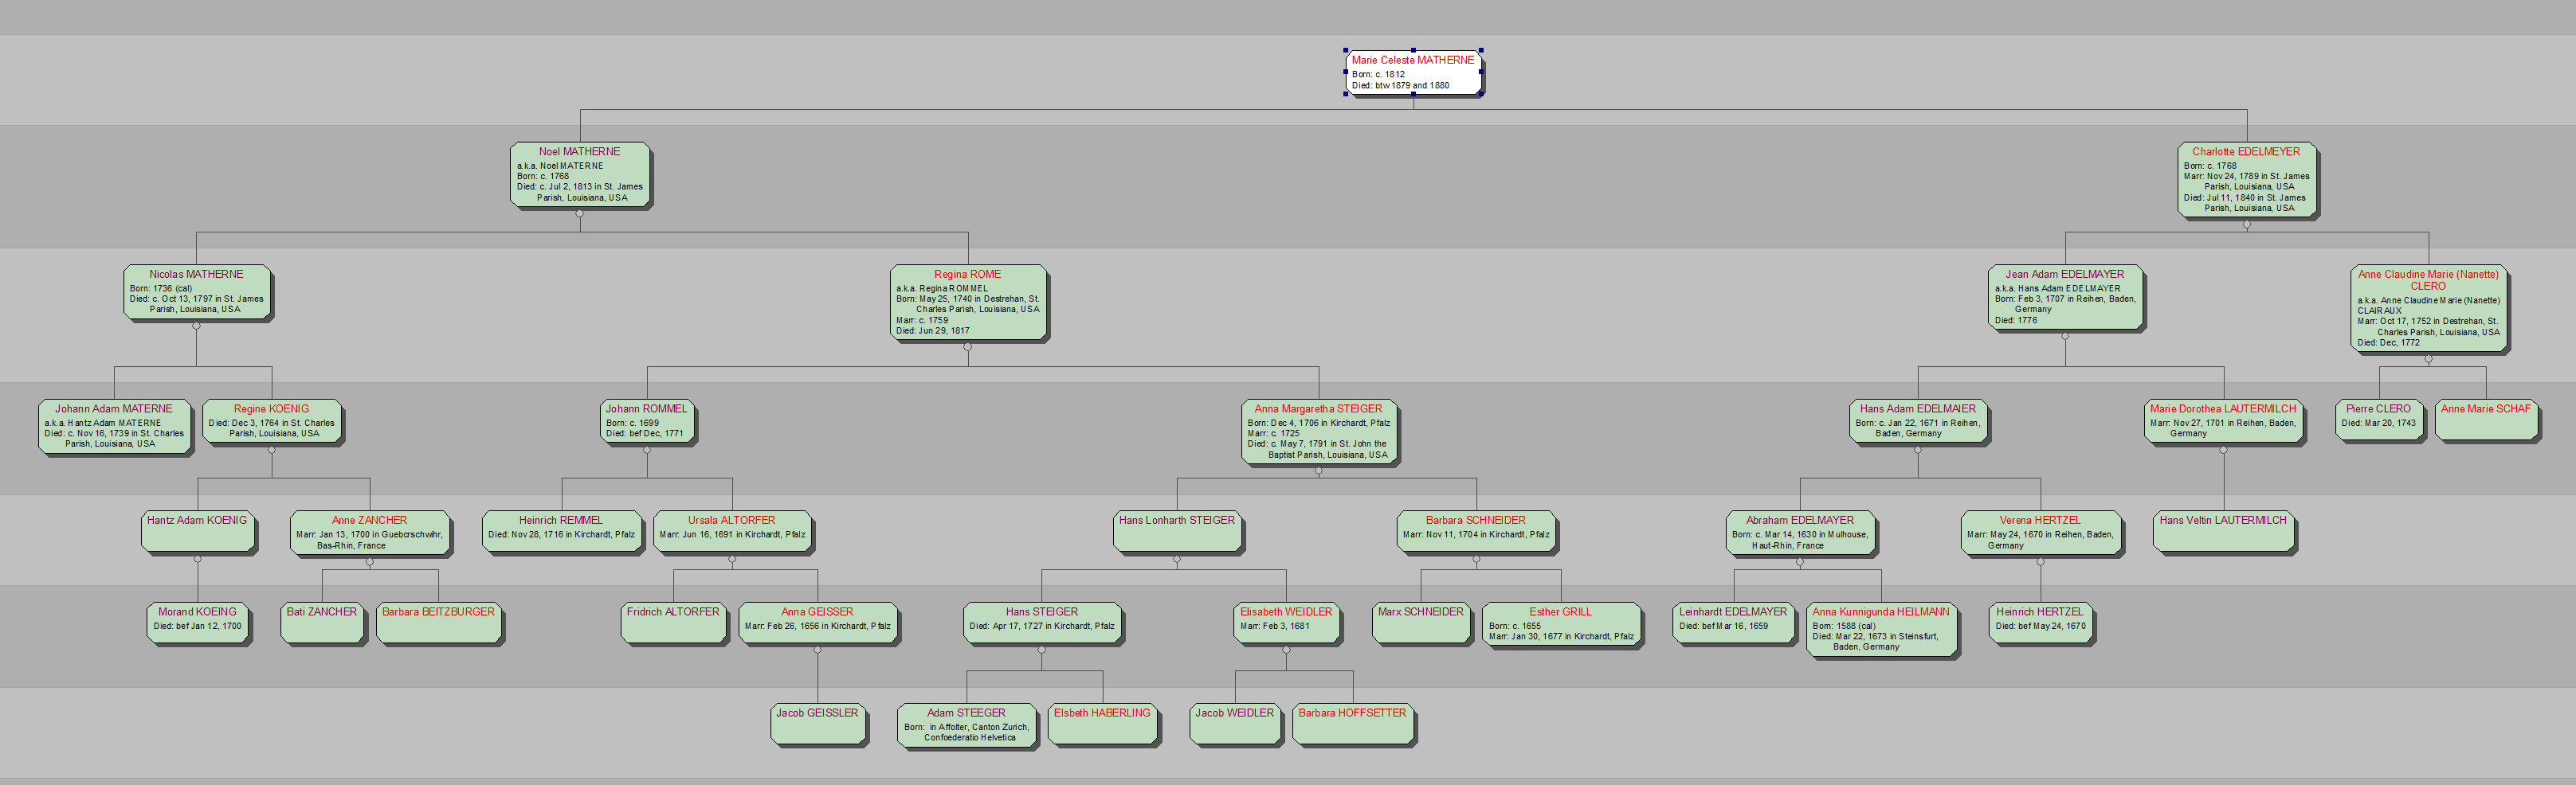The width and height of the screenshot is (2576, 785).
Task: Click the Anna Kunnigunda HEILMANN box
Action: (x=1880, y=628)
